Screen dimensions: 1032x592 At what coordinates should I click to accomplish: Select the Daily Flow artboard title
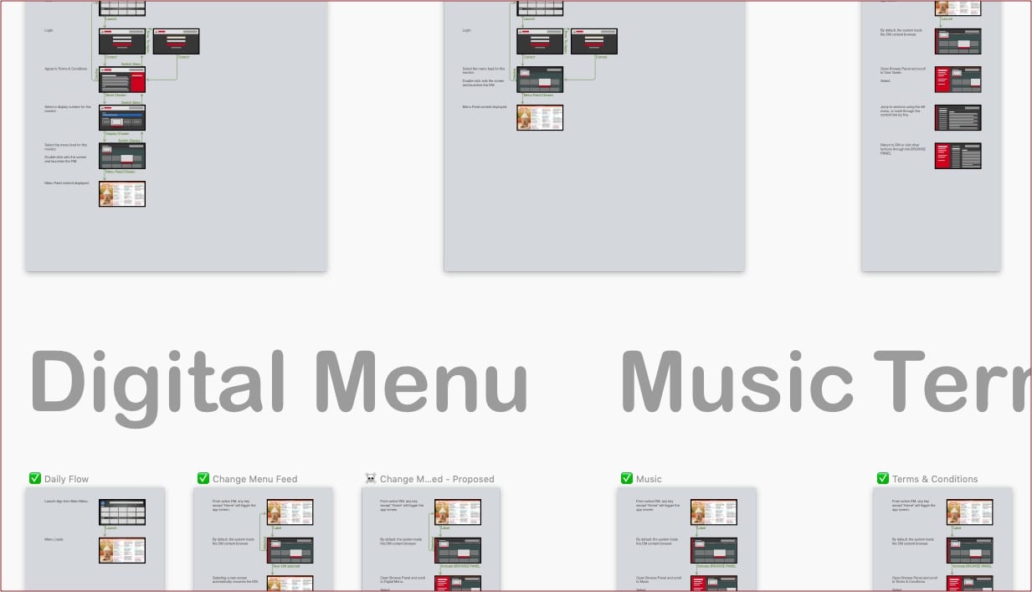(66, 479)
